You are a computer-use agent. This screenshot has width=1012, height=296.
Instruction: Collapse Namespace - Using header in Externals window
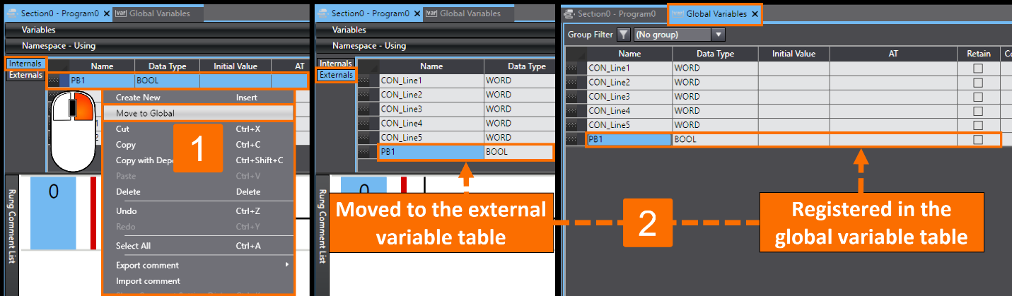[435, 45]
